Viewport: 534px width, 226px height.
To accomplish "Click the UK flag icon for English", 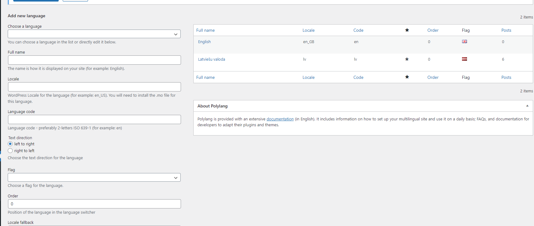I will pos(464,42).
